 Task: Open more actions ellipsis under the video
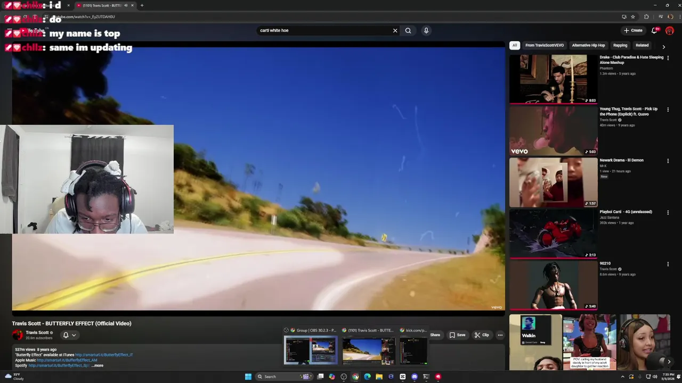tap(500, 335)
